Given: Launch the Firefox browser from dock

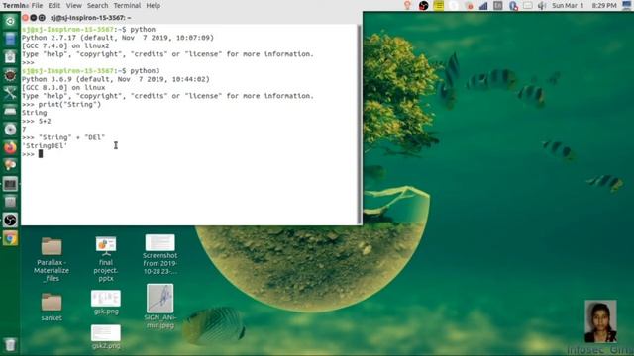Looking at the screenshot, I should [x=10, y=147].
